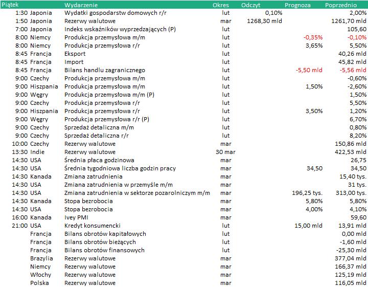Click the country cell 'Brazylia'
Screen dimensions: 368x287
pyautogui.click(x=41, y=258)
